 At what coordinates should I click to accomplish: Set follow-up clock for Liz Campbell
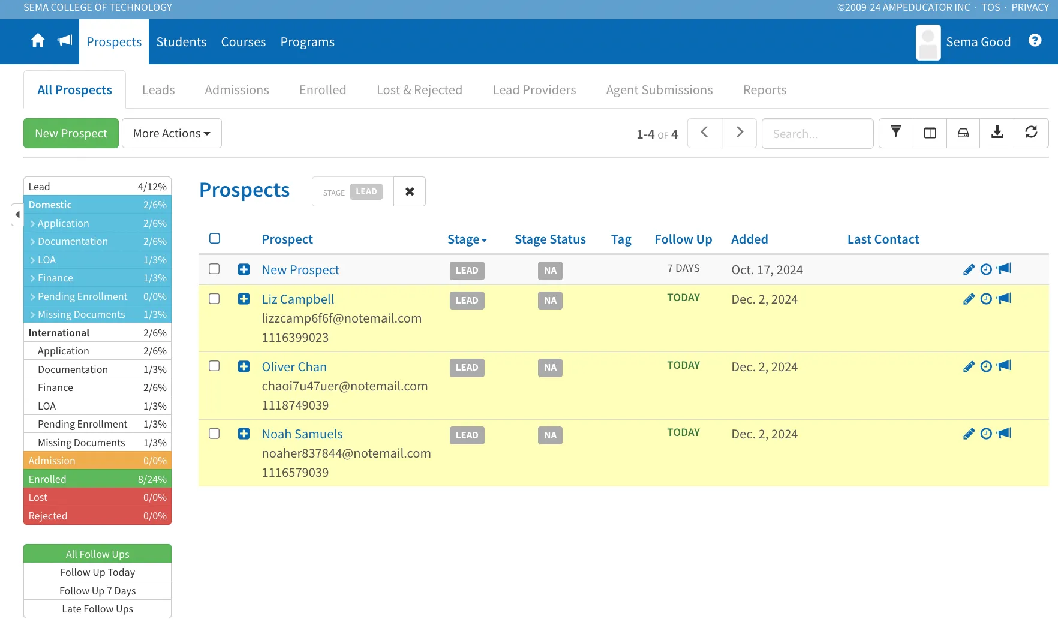pos(986,299)
